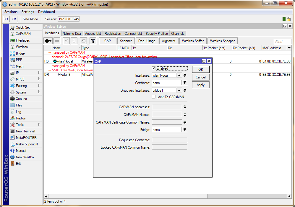Open the comment icon in toolbar

(x=83, y=41)
